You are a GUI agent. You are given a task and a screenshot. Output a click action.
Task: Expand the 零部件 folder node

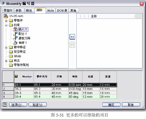6,21
